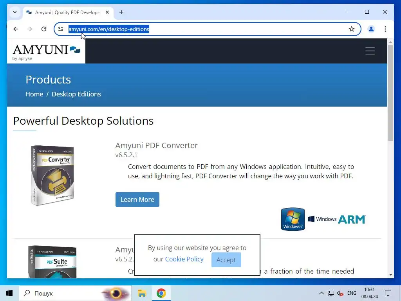Image resolution: width=401 pixels, height=301 pixels.
Task: Reload the Amyuni page
Action: click(x=44, y=29)
